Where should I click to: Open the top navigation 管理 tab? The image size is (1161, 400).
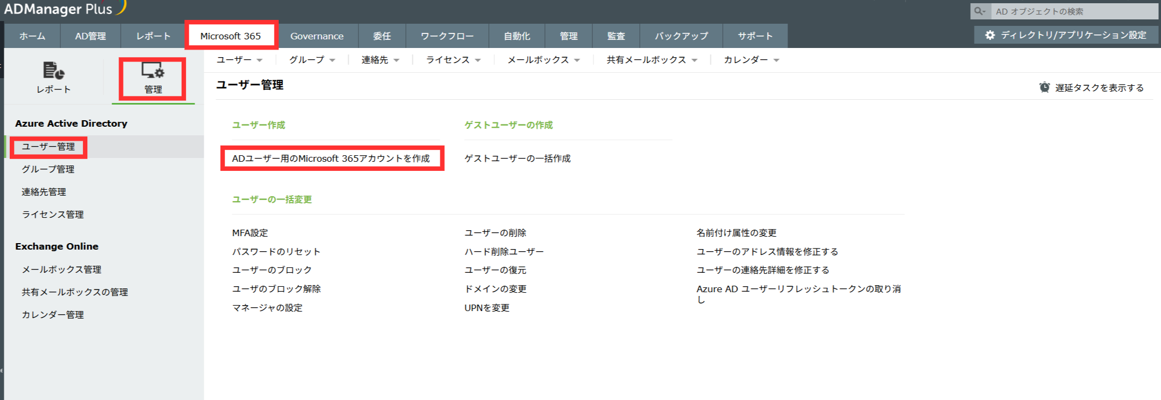[x=569, y=36]
